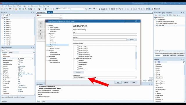The image size is (186, 105).
Task: Switch to the Welcome Page tab
Action: tap(41, 12)
